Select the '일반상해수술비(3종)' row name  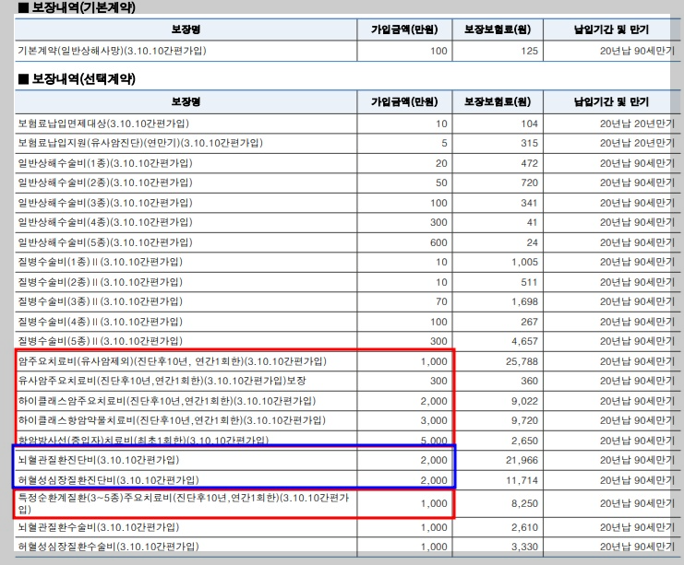coord(105,203)
